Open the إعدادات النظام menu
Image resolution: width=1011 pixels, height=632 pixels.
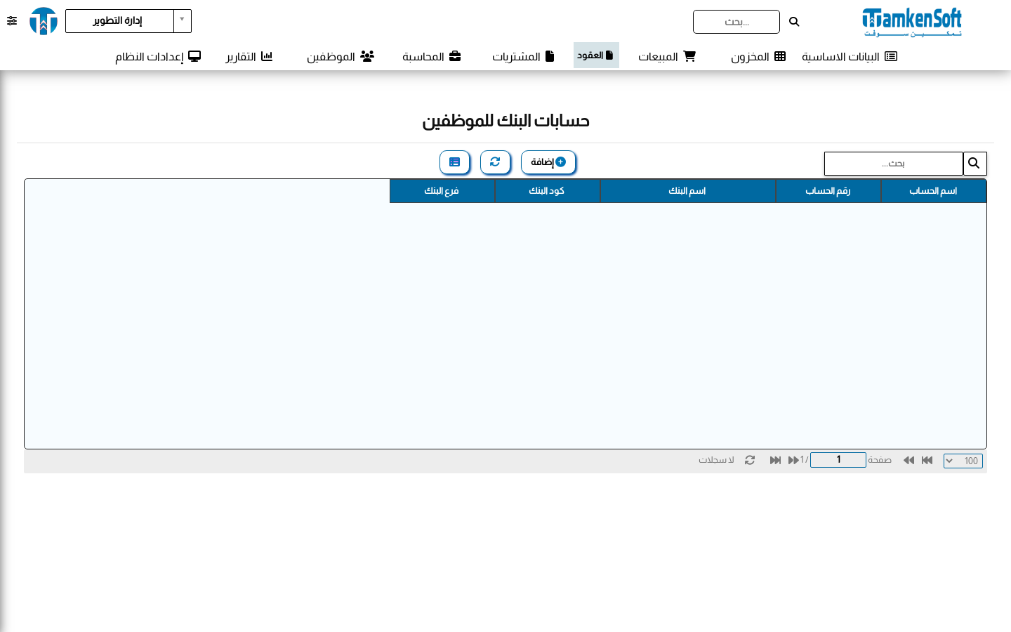click(158, 56)
